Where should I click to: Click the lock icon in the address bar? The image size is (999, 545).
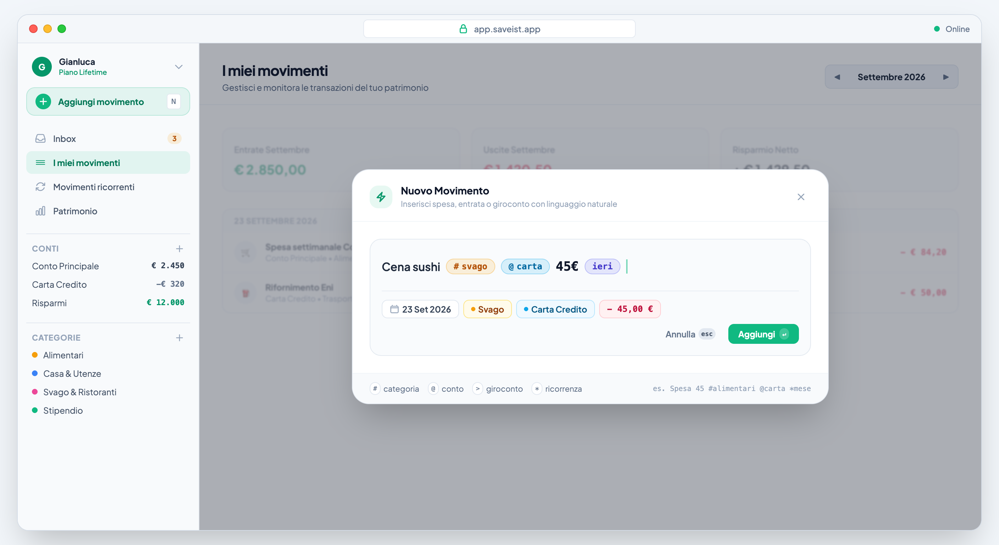463,29
